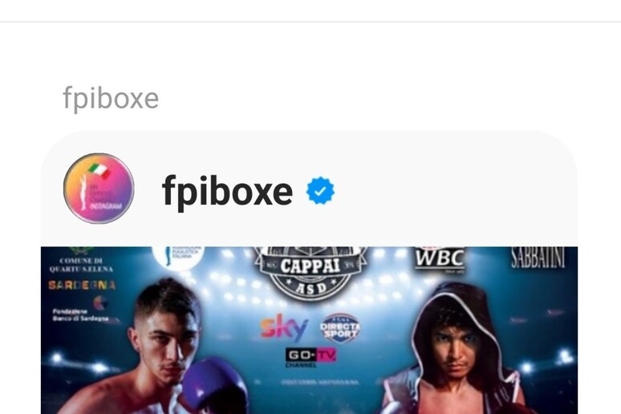Click the Comune di Quartu S.Elena logo
This screenshot has height=414, width=621.
(81, 260)
